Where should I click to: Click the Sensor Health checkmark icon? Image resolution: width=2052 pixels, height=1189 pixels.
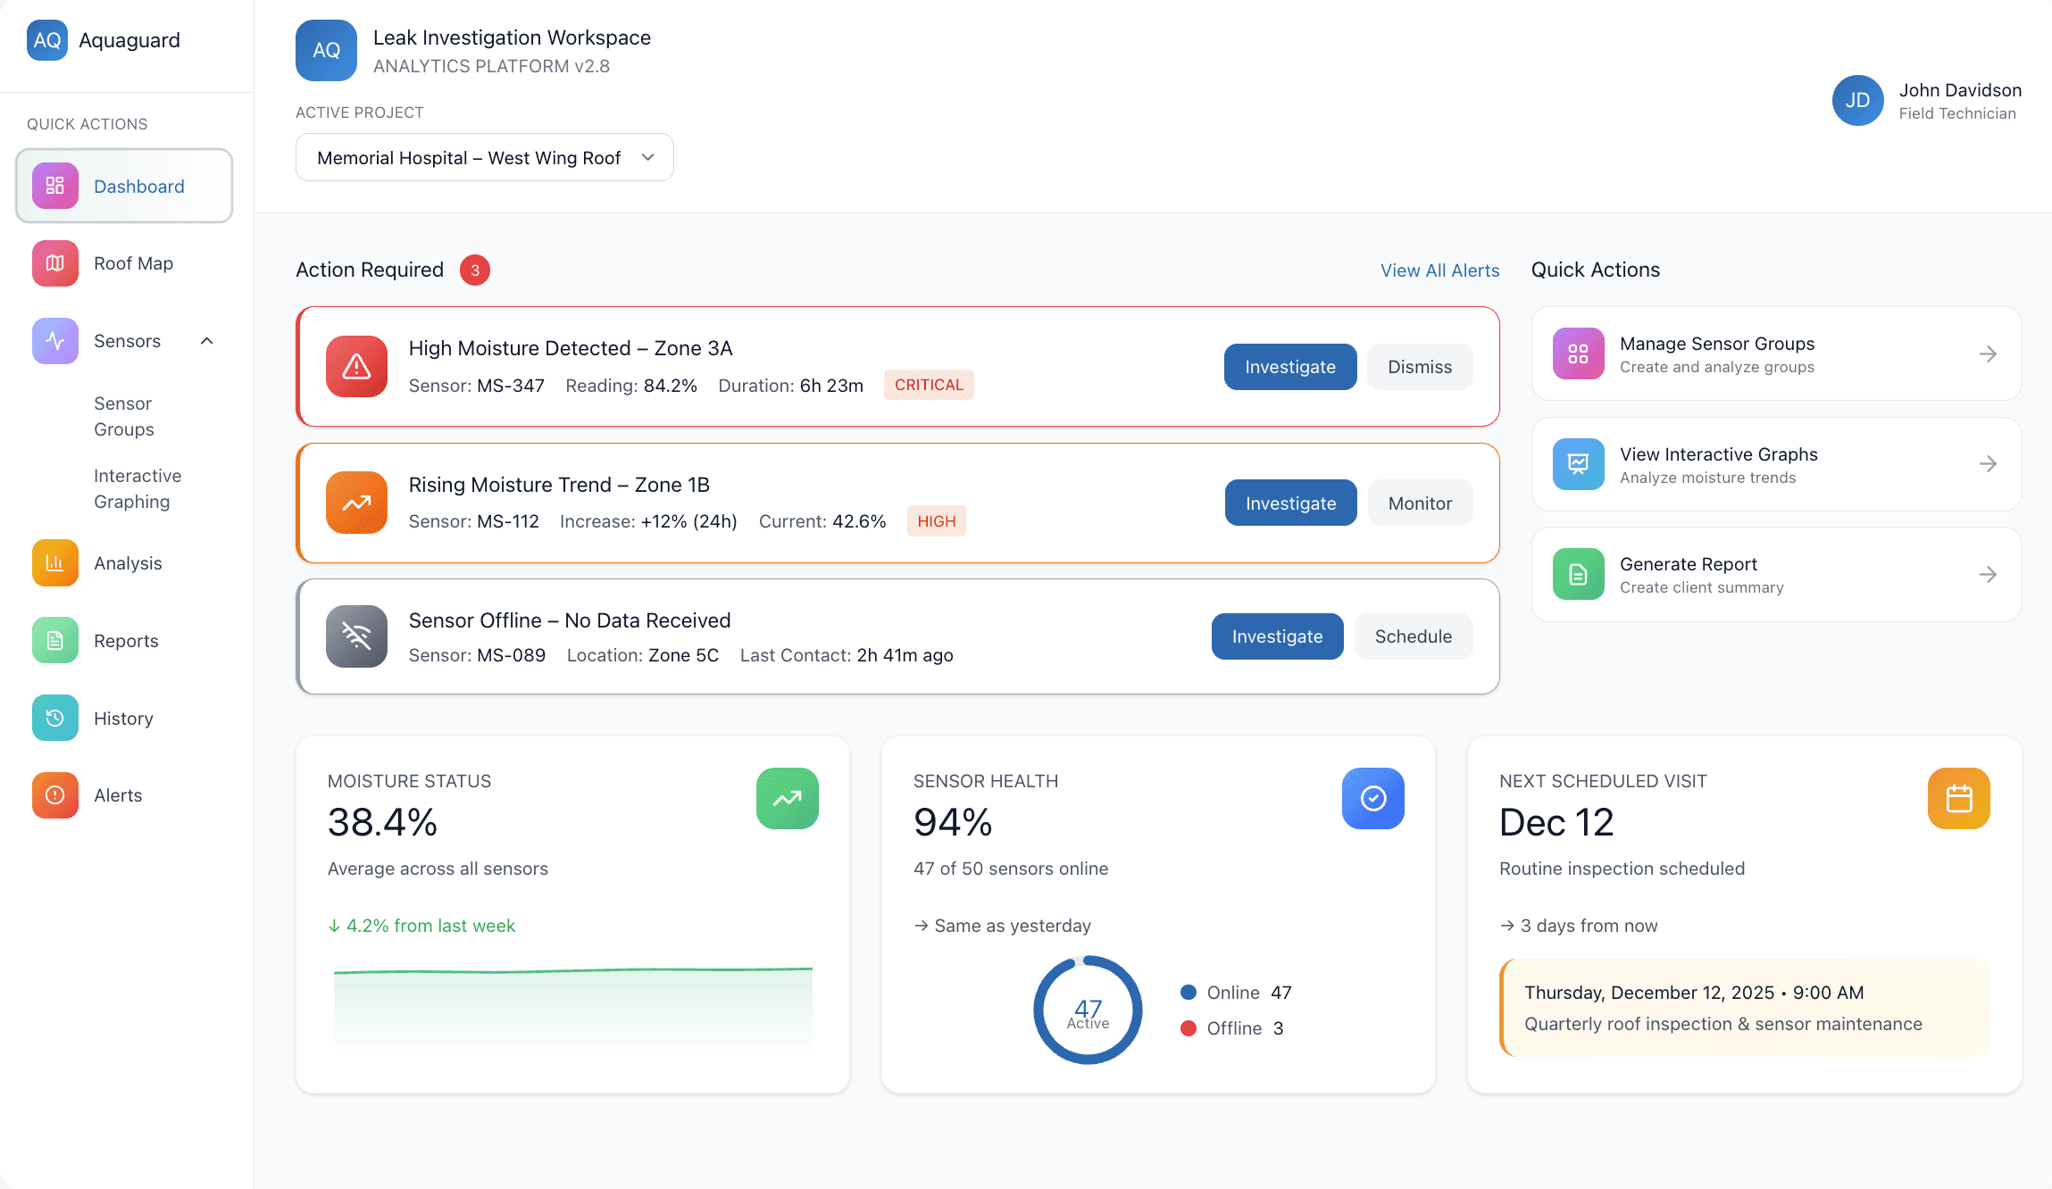click(x=1372, y=798)
